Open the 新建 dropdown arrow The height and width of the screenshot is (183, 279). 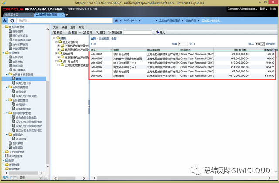(x=65, y=32)
